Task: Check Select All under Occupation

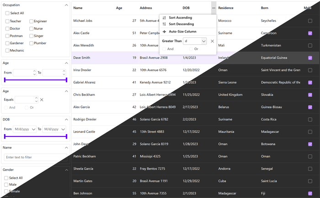Action: tap(7, 13)
